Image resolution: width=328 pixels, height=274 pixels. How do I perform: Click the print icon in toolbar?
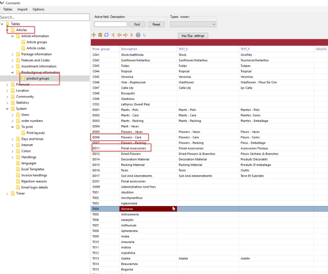(138, 35)
